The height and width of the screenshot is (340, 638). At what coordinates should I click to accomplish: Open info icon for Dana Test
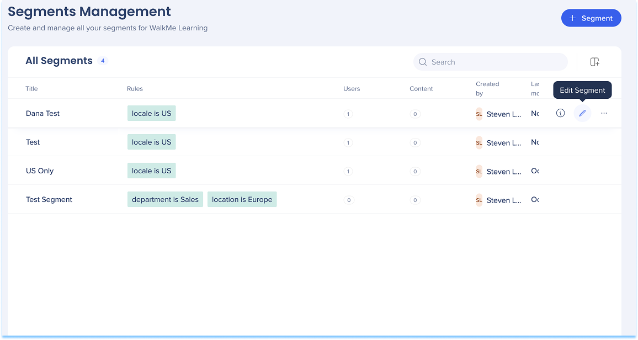560,113
